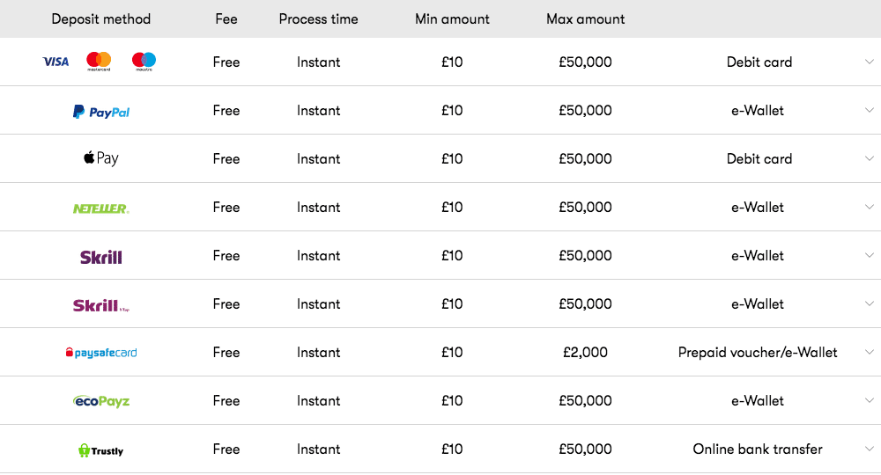Click the Max amount column header
881x475 pixels.
click(586, 19)
